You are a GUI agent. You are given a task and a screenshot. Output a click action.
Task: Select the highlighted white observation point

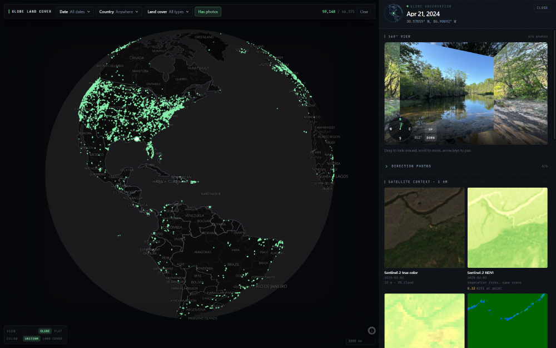click(137, 139)
